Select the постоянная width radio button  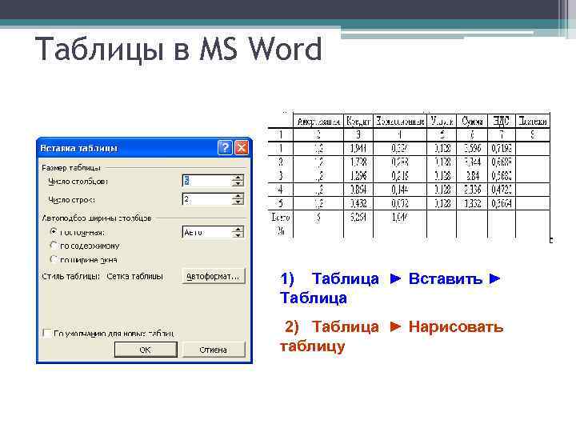(54, 231)
